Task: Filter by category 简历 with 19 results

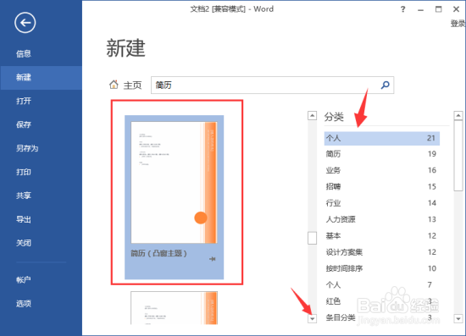Action: (x=382, y=154)
